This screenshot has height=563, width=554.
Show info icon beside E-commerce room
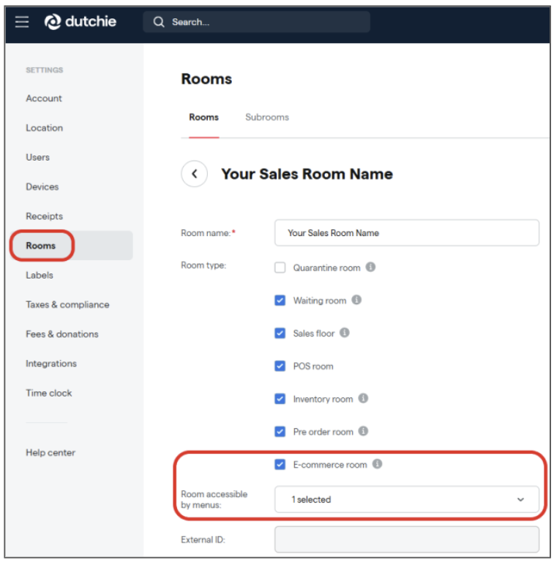click(378, 464)
